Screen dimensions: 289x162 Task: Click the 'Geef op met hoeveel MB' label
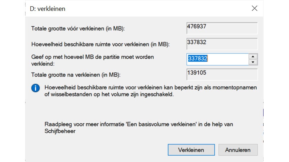pos(92,57)
